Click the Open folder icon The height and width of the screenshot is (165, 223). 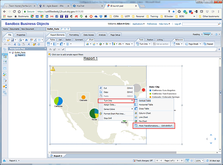pos(8,40)
